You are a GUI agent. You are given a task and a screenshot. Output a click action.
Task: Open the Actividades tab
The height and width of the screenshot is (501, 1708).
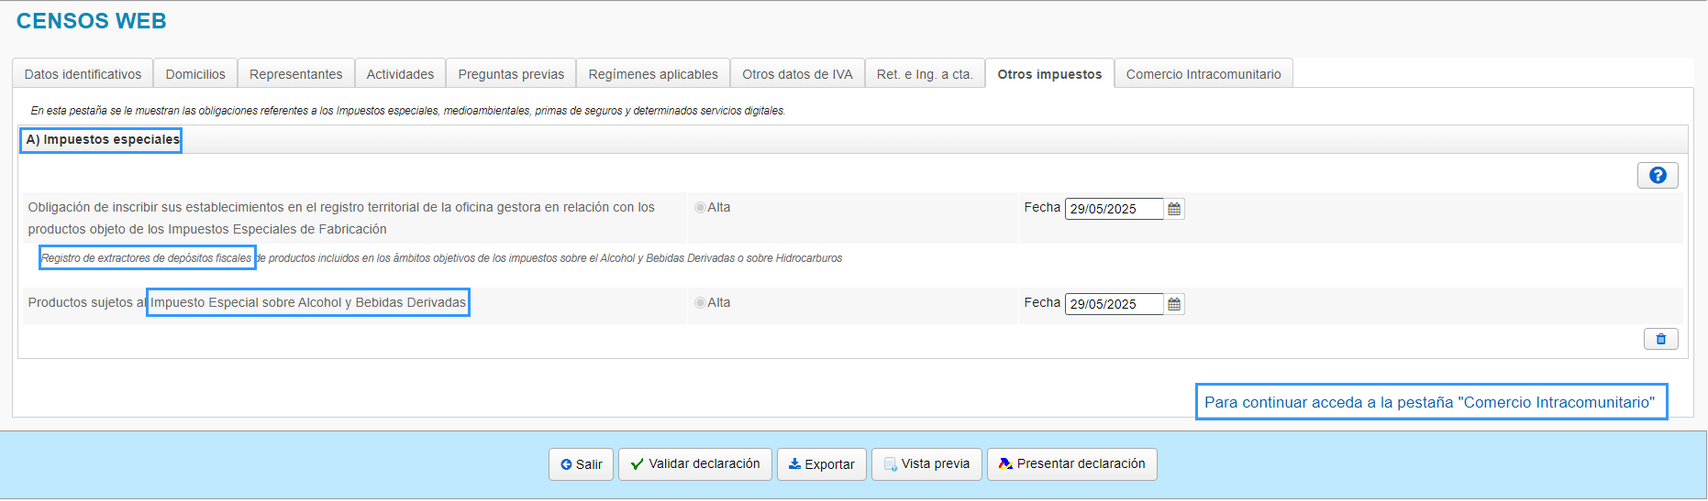(400, 74)
